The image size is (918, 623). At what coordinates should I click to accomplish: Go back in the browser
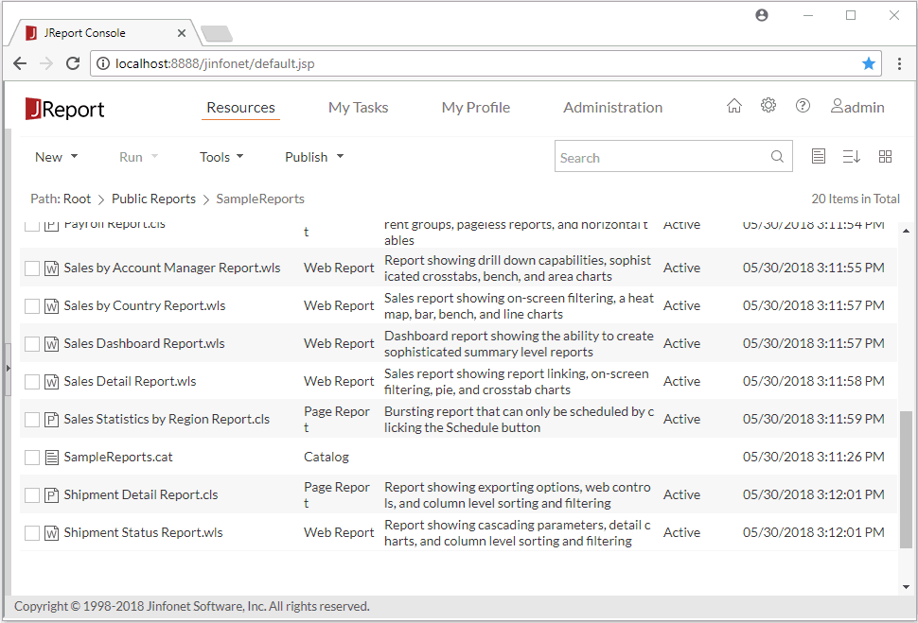pyautogui.click(x=20, y=63)
